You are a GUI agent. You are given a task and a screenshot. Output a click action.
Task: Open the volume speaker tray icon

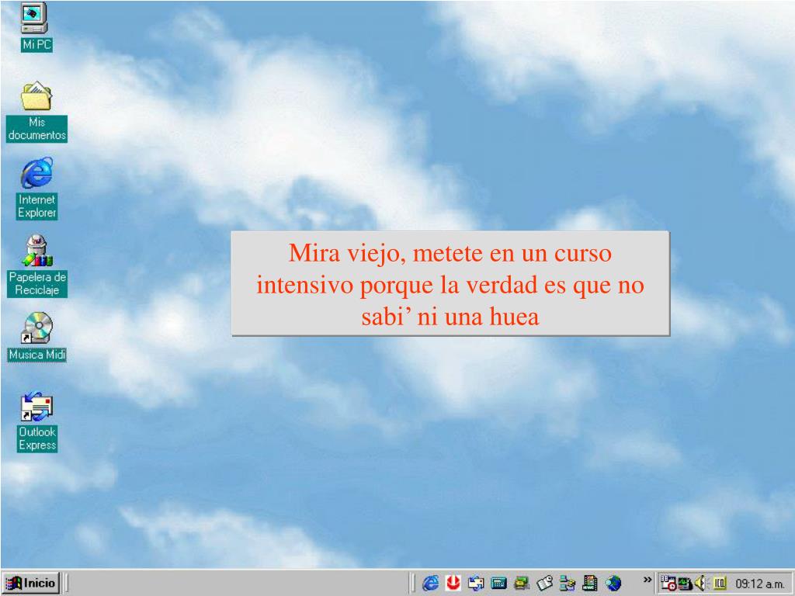tap(700, 584)
